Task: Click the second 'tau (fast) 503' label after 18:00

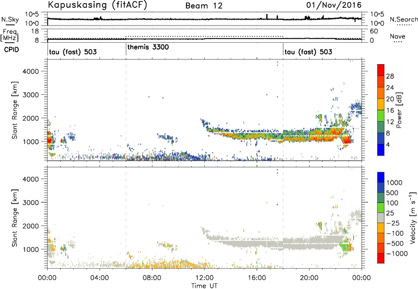Action: pos(308,52)
